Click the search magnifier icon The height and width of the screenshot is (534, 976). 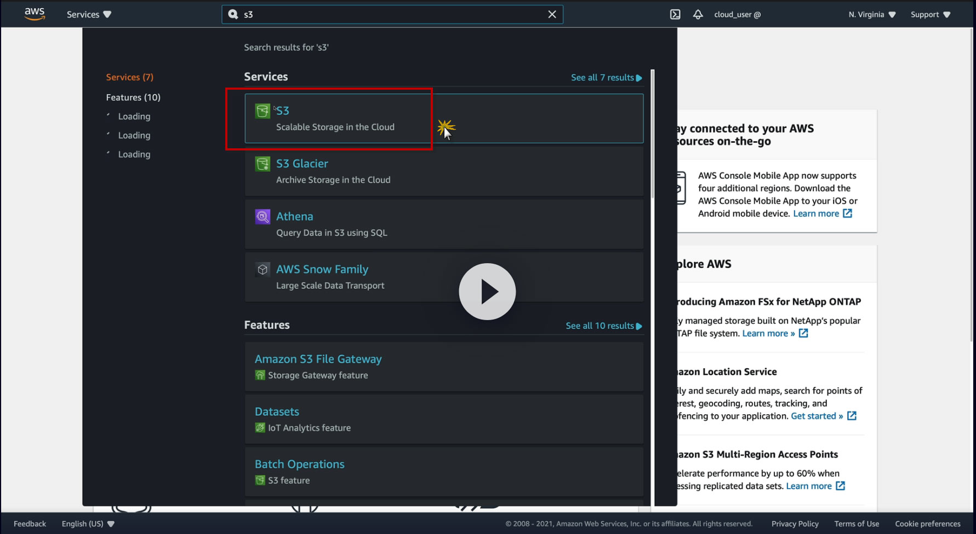click(233, 14)
